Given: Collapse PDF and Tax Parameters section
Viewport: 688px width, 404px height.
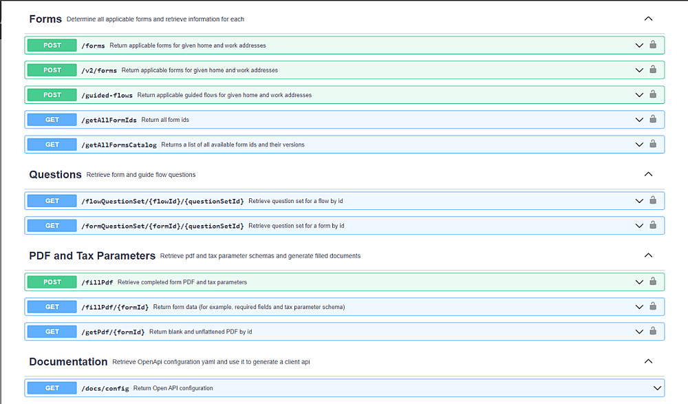Looking at the screenshot, I should click(648, 256).
